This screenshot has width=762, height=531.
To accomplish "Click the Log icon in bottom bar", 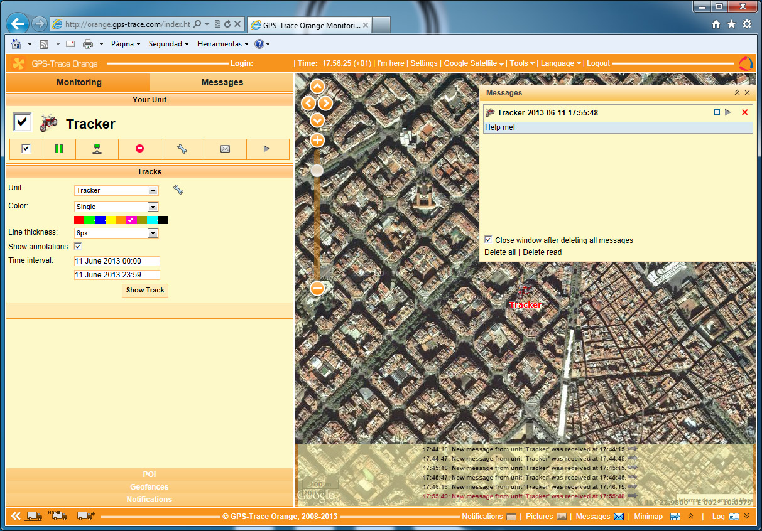I will [x=734, y=517].
